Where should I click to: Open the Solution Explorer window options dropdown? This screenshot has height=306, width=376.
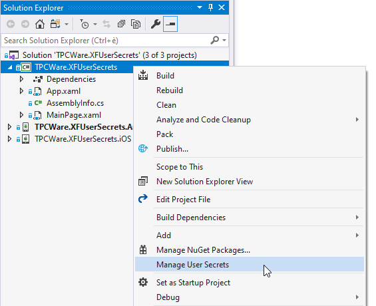[200, 7]
